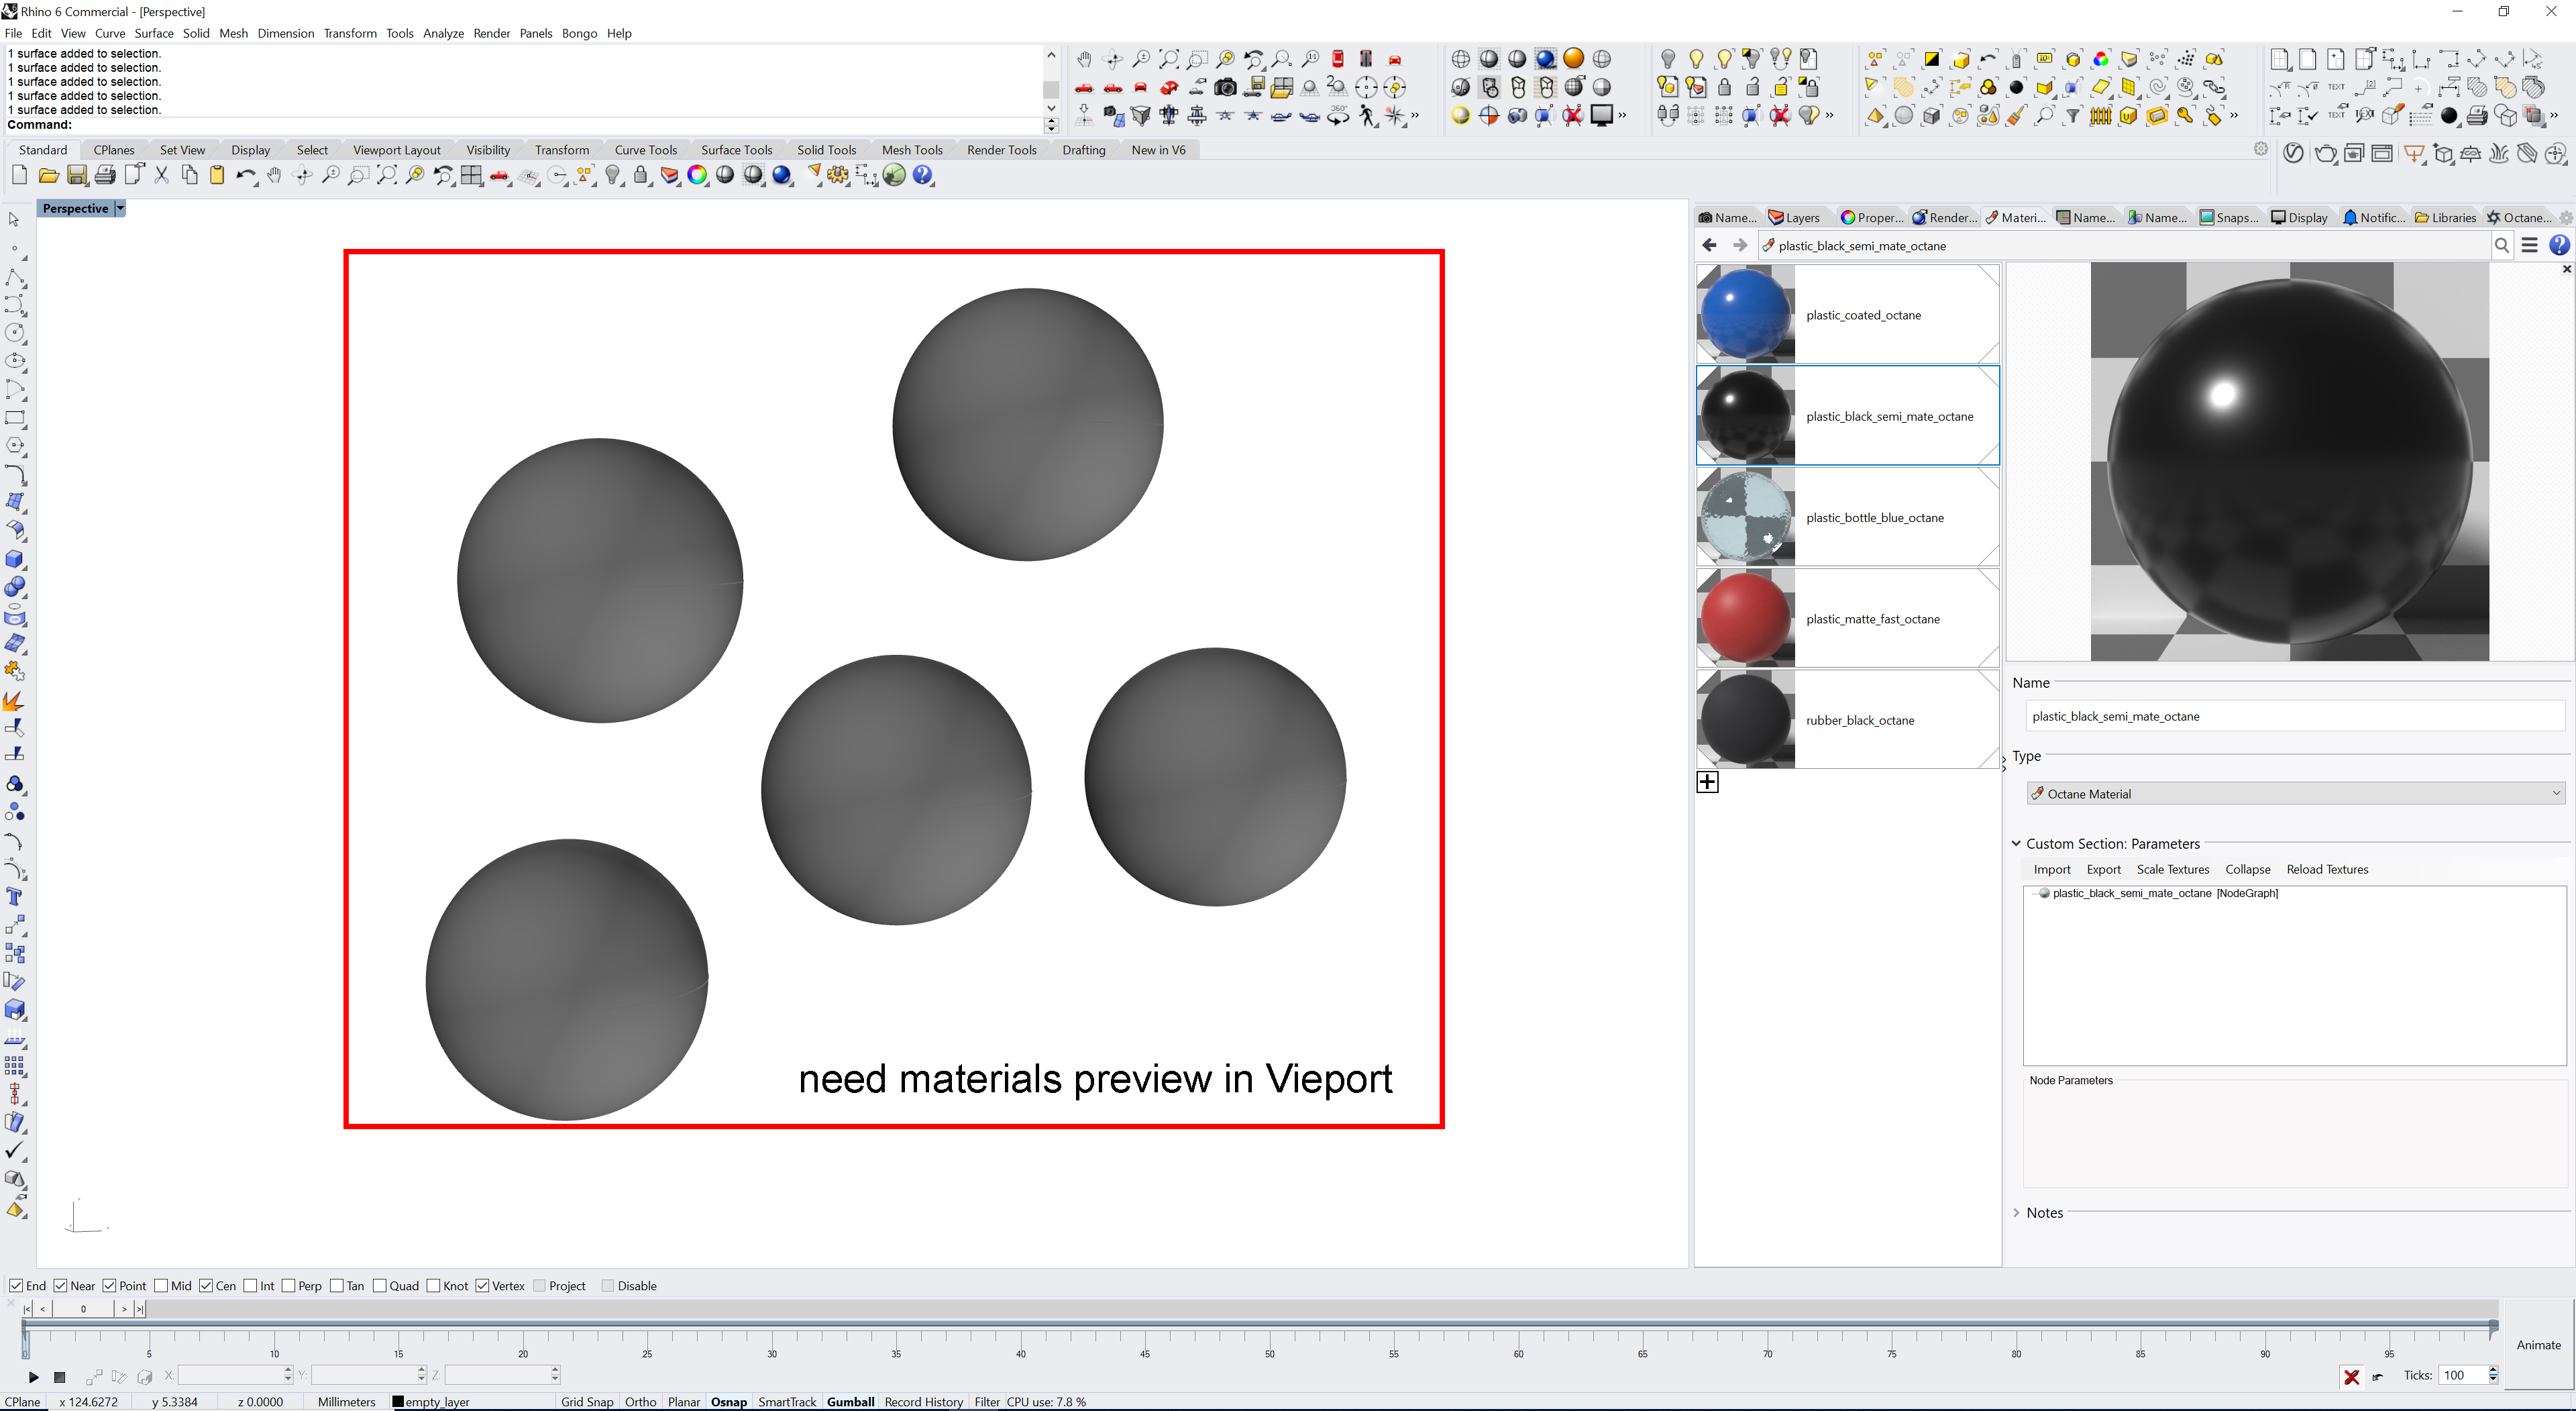
Task: Open the Bongo menu
Action: [579, 33]
